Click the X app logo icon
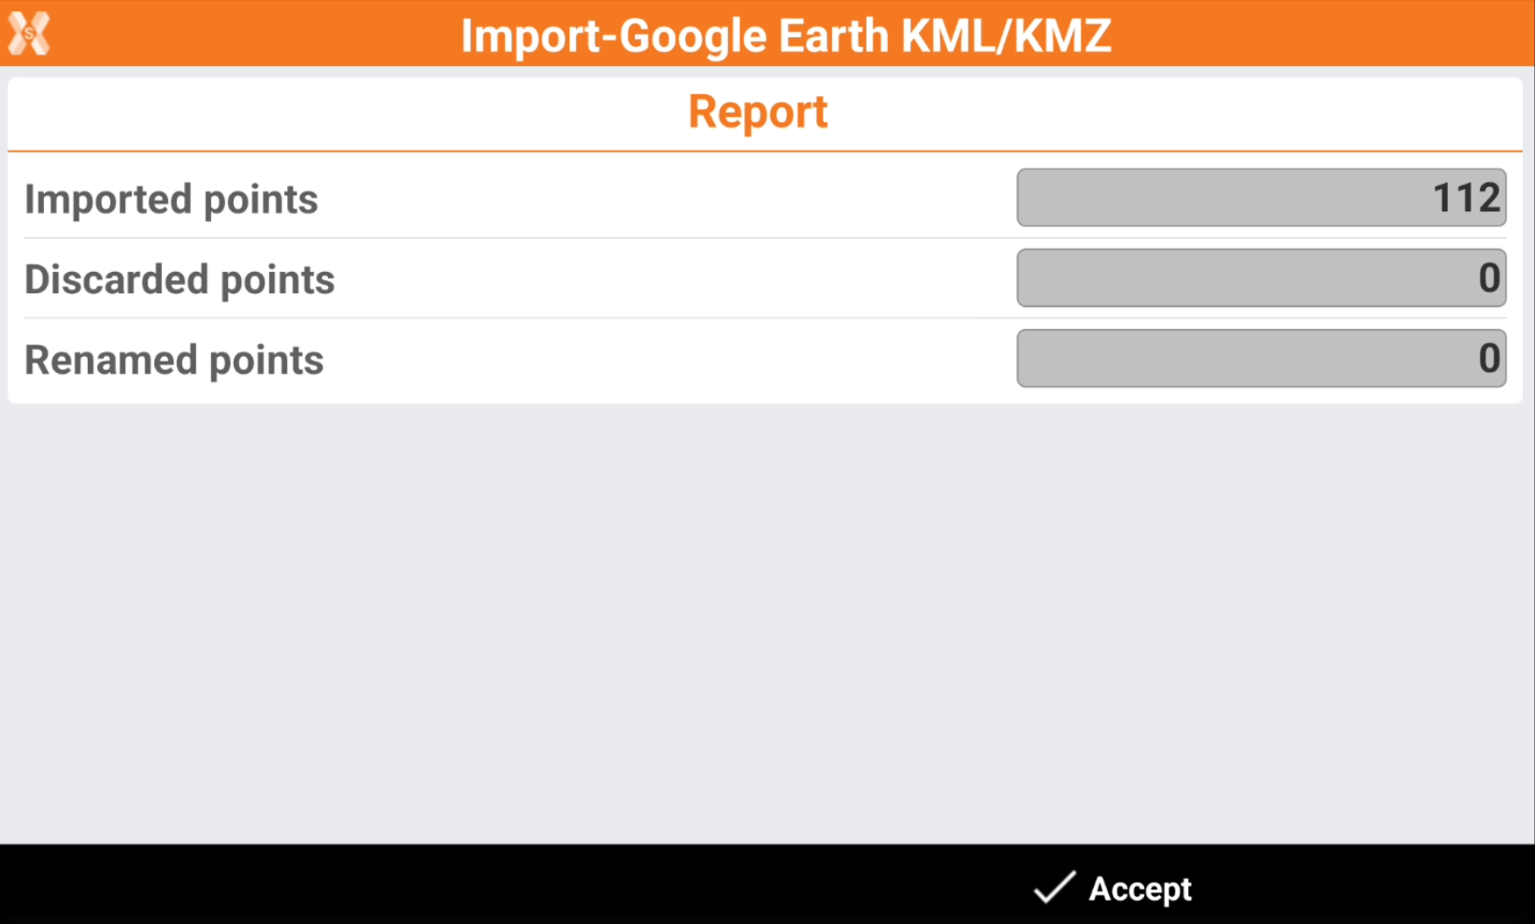Viewport: 1535px width, 924px height. point(29,35)
